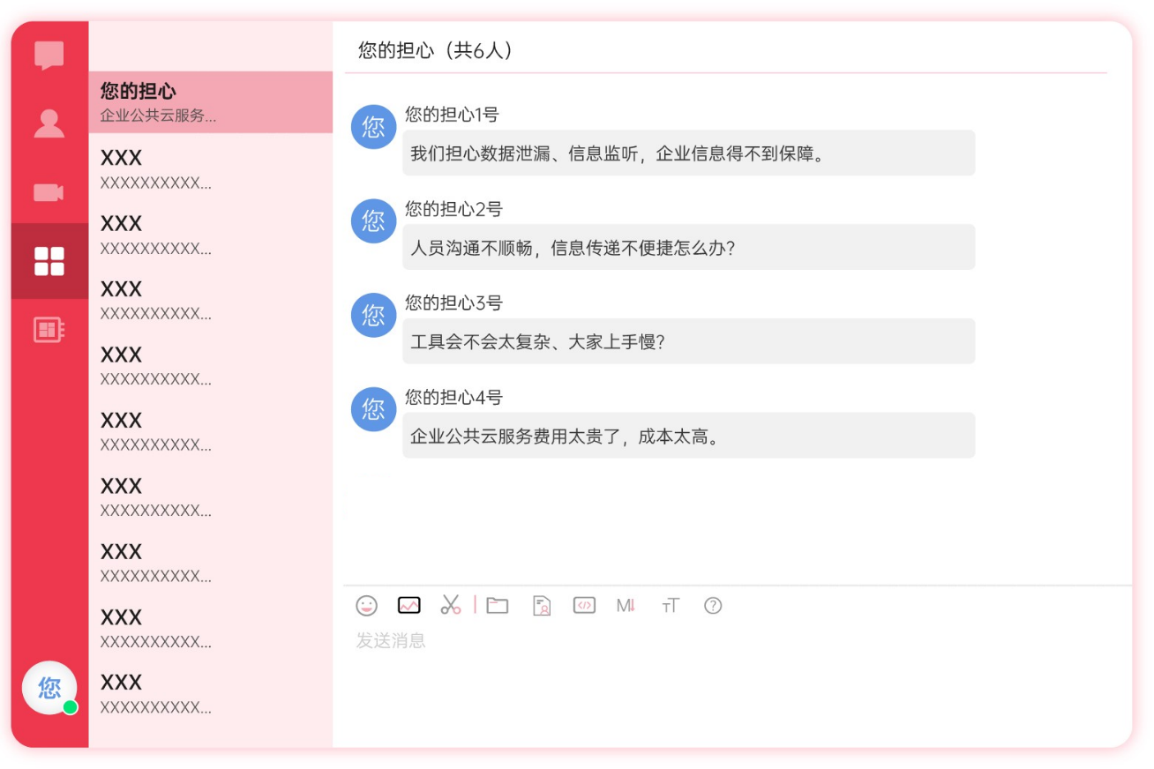Click the bottom panel sidebar icon

click(49, 330)
